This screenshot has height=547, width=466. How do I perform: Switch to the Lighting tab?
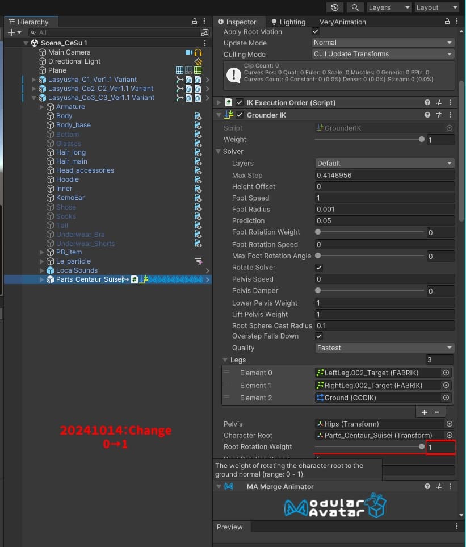tap(288, 22)
